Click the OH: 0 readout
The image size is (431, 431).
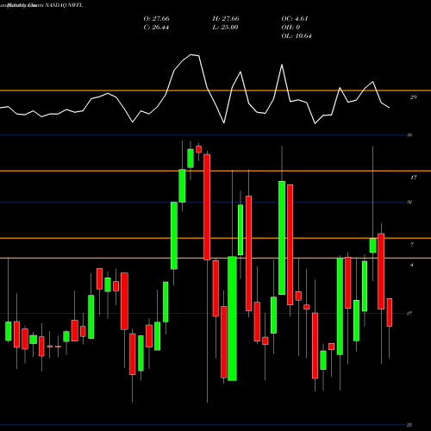pyautogui.click(x=290, y=28)
